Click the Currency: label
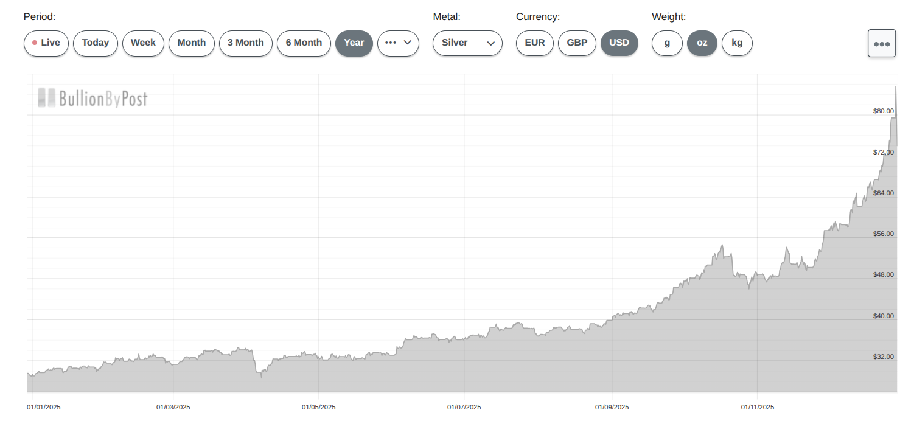The width and height of the screenshot is (914, 421). click(x=538, y=17)
